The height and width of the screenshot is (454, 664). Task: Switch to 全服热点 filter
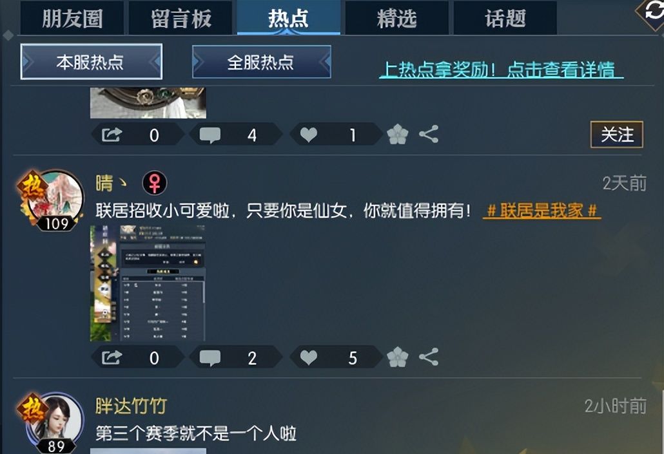[x=261, y=62]
